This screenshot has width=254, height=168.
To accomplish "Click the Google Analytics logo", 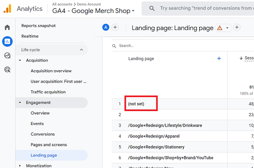I will coord(7,9).
